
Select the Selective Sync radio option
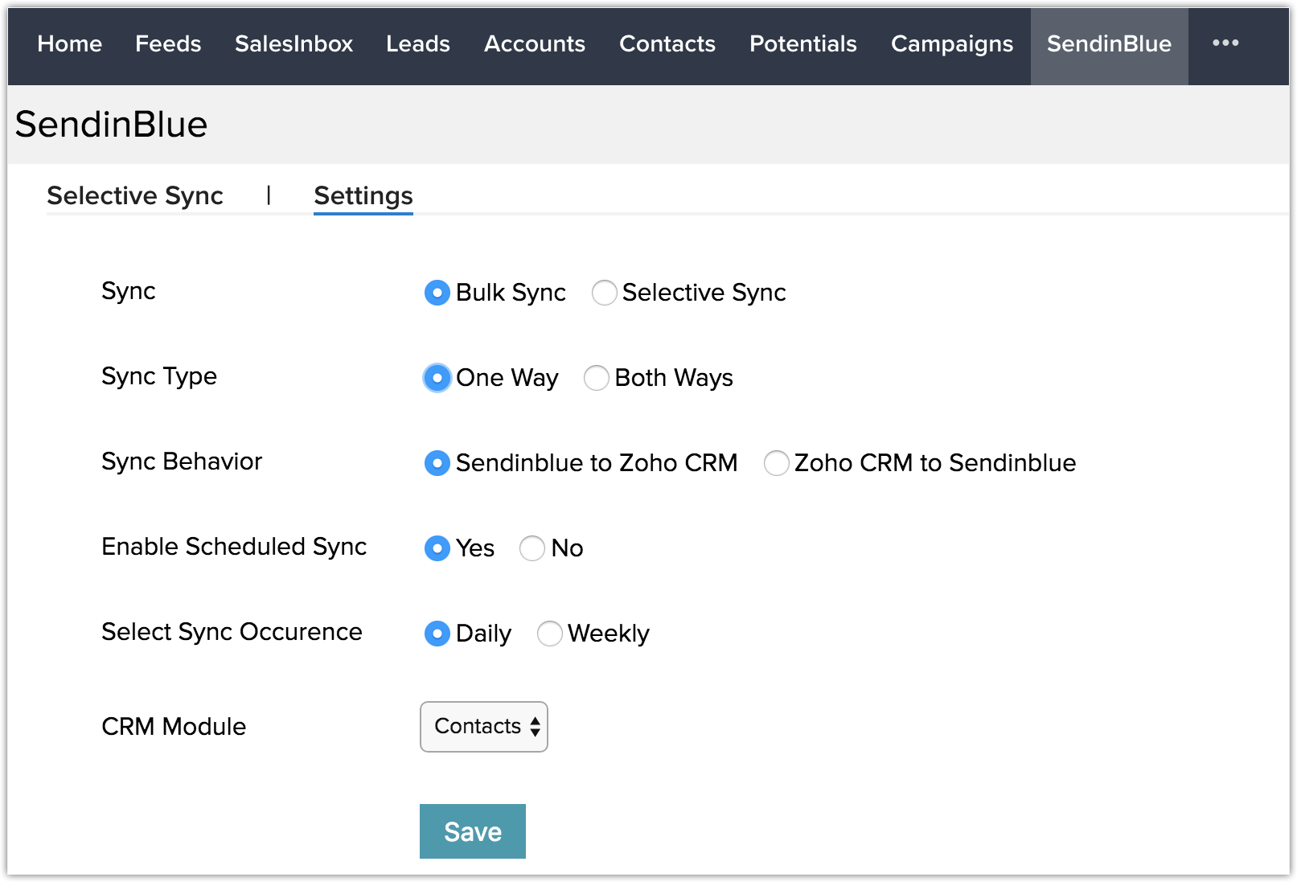[604, 293]
